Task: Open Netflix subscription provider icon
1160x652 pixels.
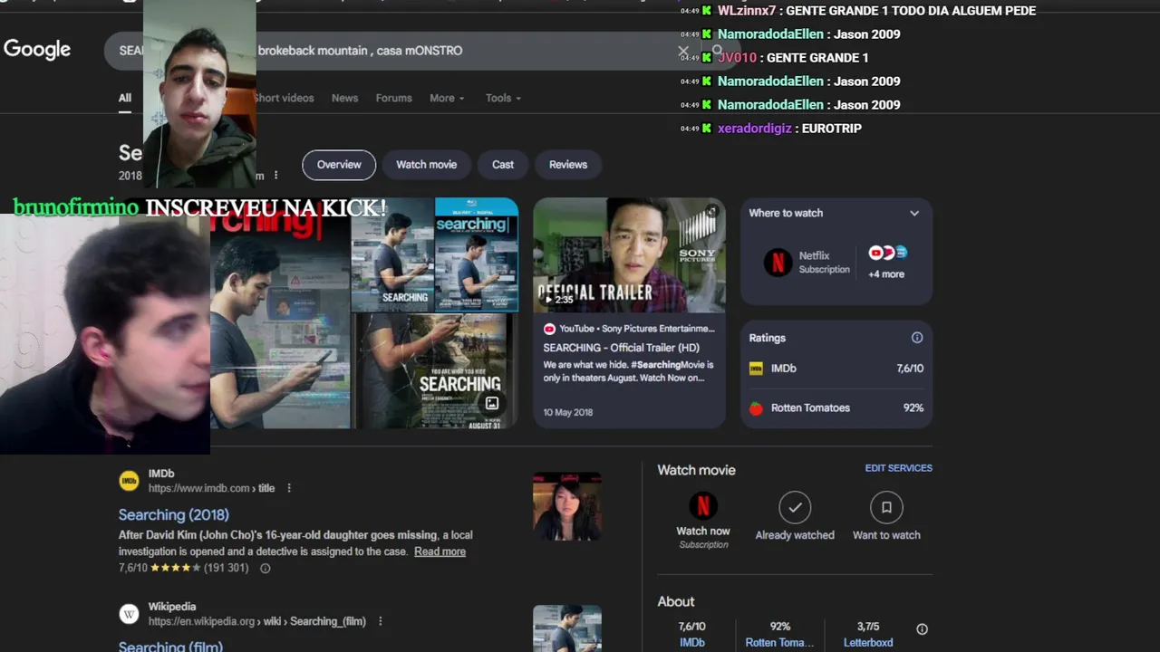Action: (x=778, y=263)
